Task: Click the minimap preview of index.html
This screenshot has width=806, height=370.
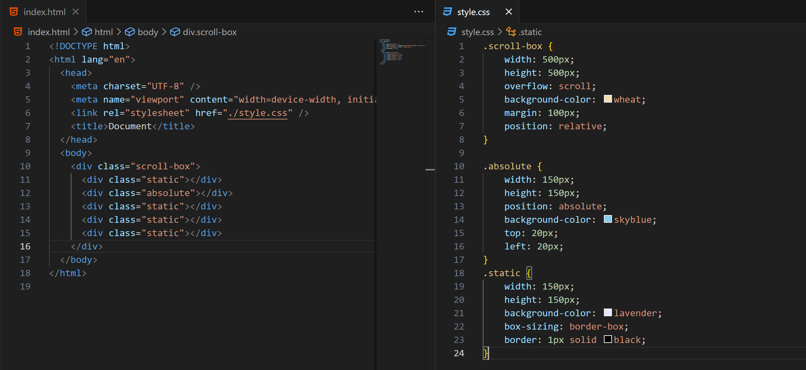Action: click(x=401, y=52)
